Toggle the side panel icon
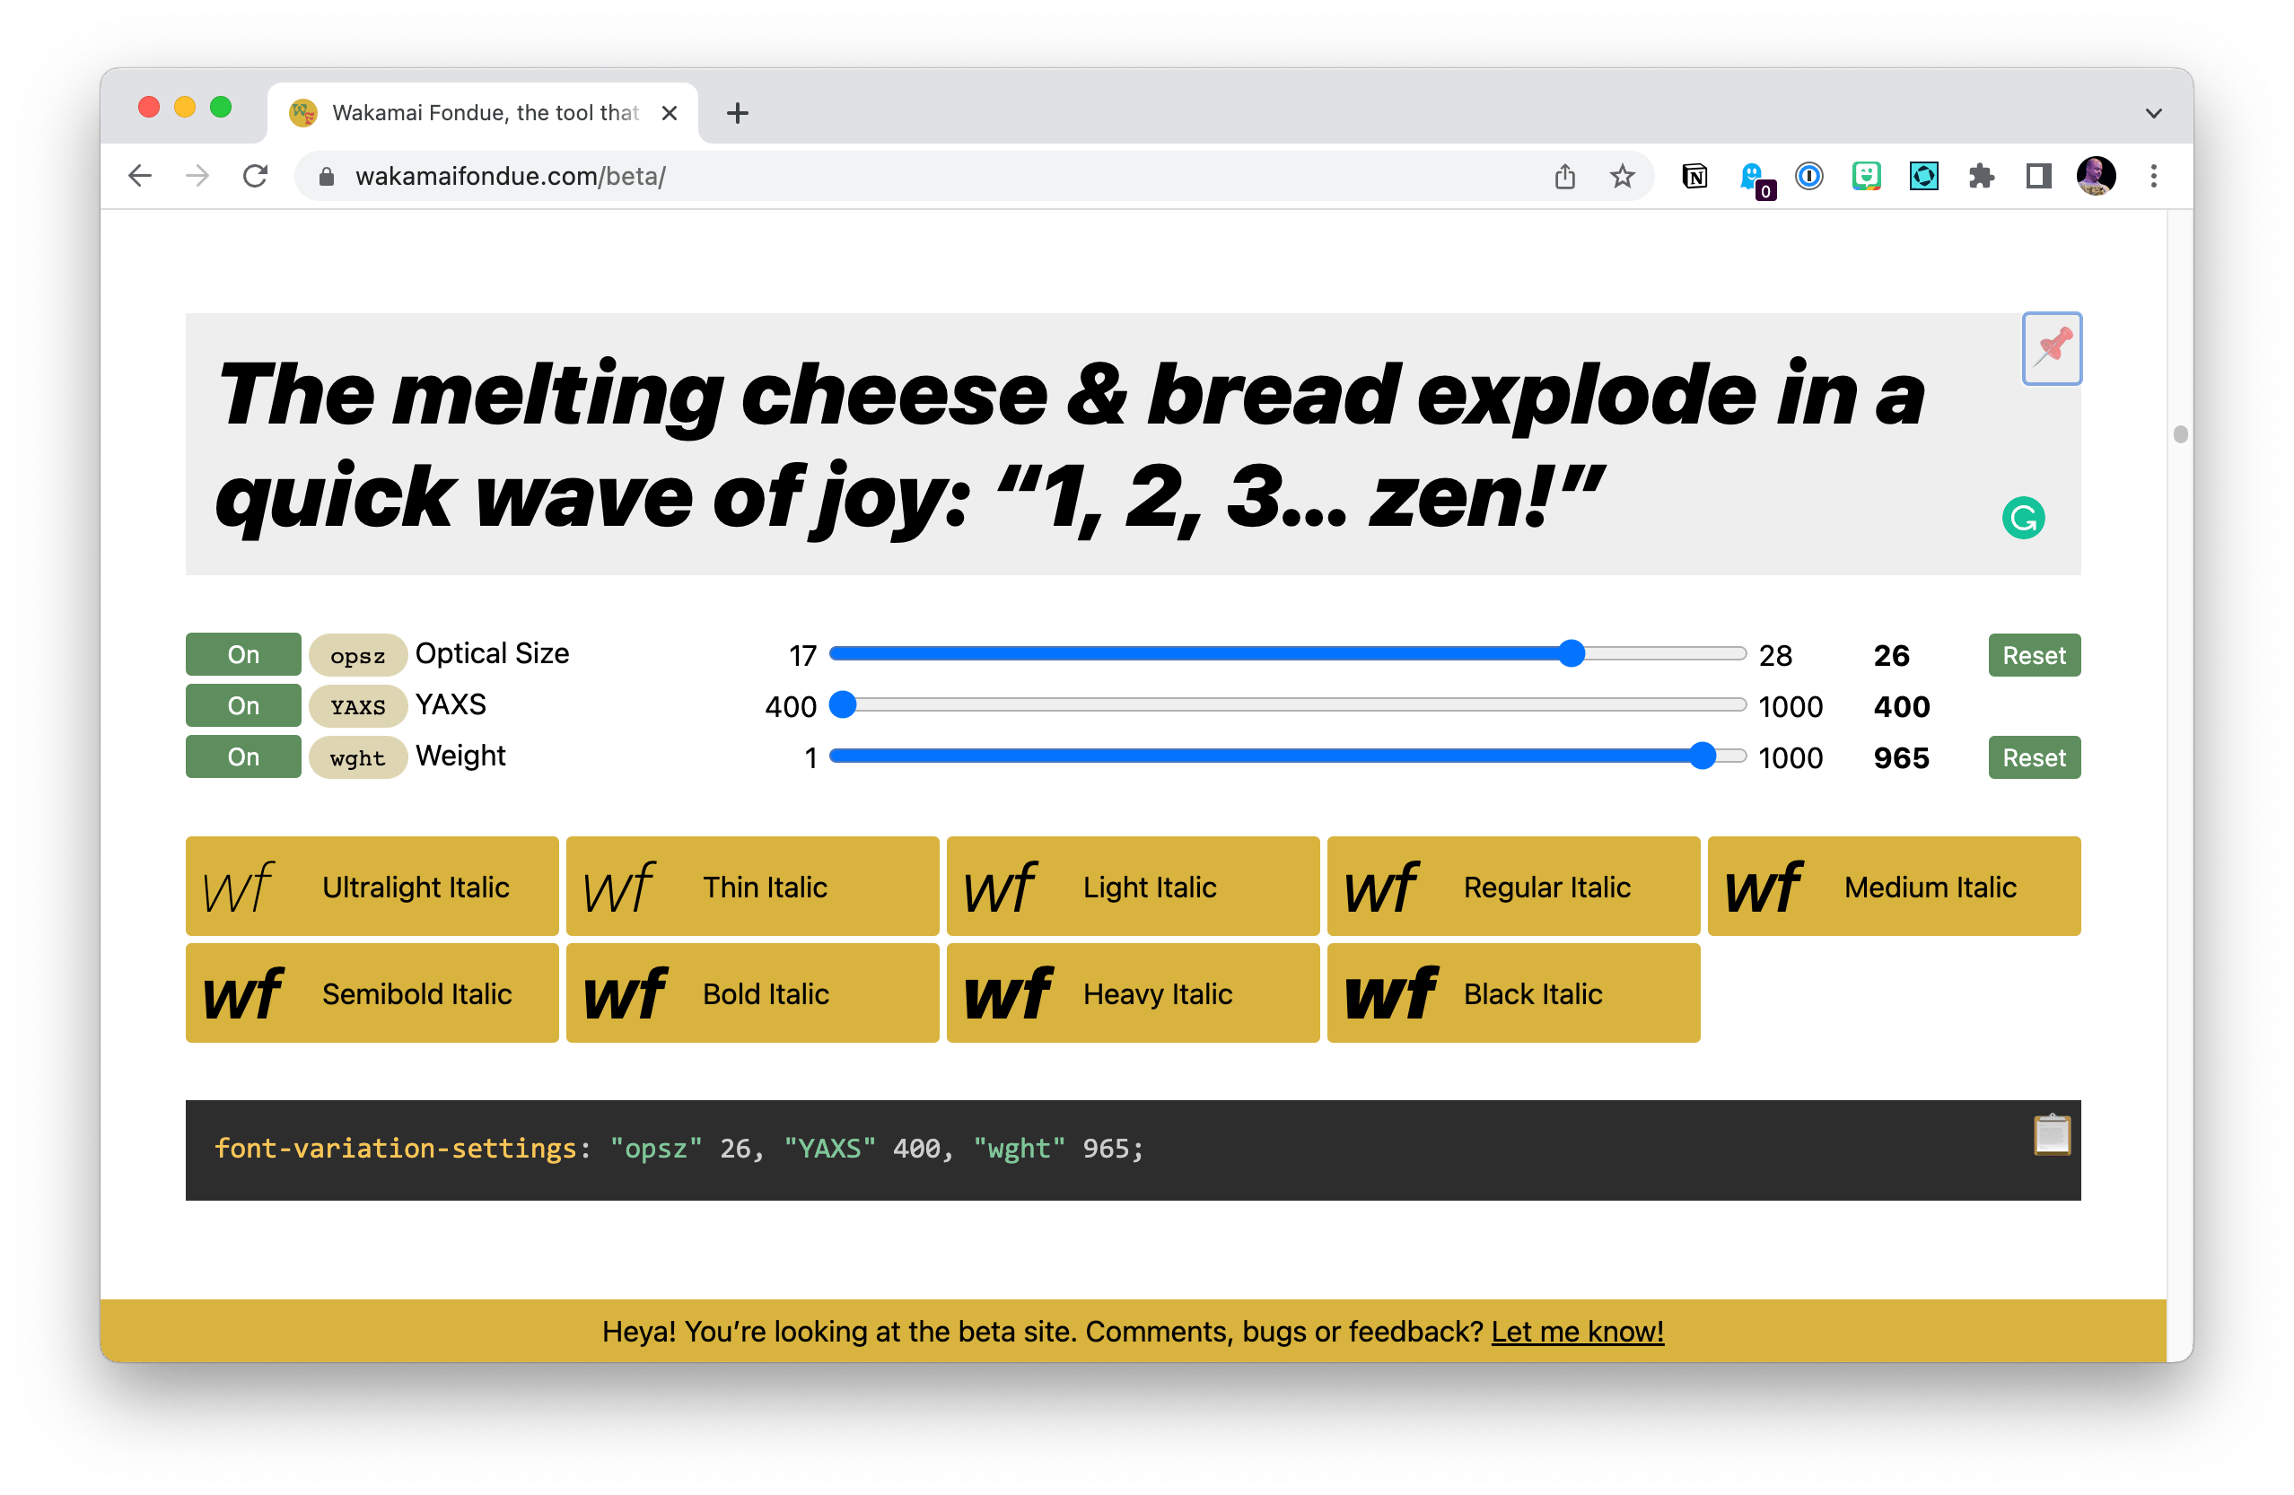This screenshot has width=2294, height=1495. 2037,177
